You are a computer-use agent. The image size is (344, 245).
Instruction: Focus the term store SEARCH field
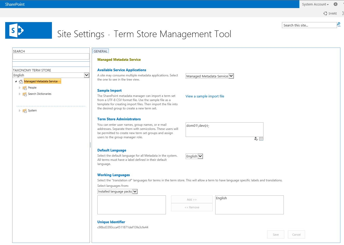51,56
